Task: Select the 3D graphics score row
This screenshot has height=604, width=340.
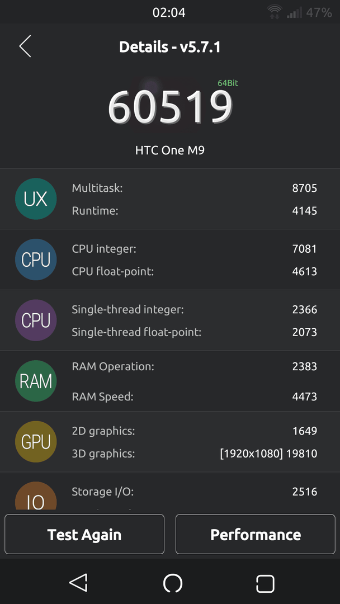Action: (195, 454)
